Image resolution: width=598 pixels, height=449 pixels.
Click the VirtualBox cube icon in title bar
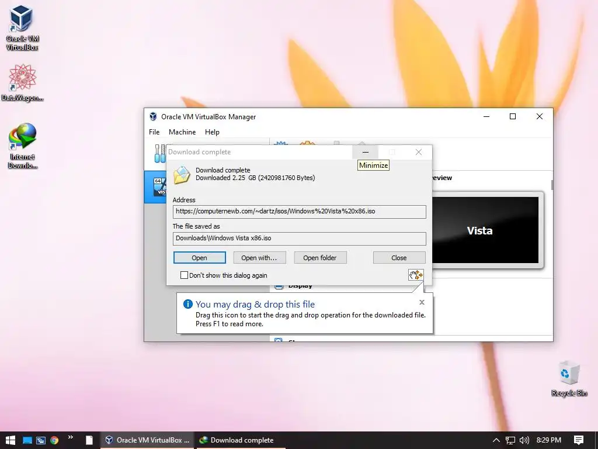click(x=153, y=116)
